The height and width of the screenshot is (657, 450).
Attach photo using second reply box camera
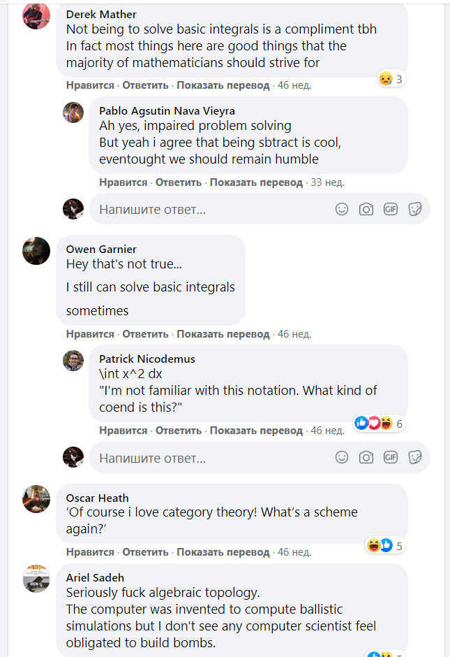pyautogui.click(x=366, y=458)
